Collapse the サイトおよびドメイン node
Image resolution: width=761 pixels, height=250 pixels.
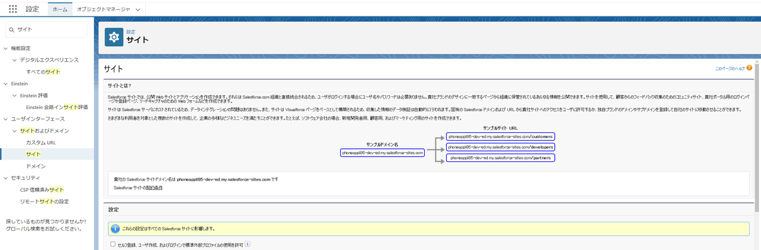point(15,131)
